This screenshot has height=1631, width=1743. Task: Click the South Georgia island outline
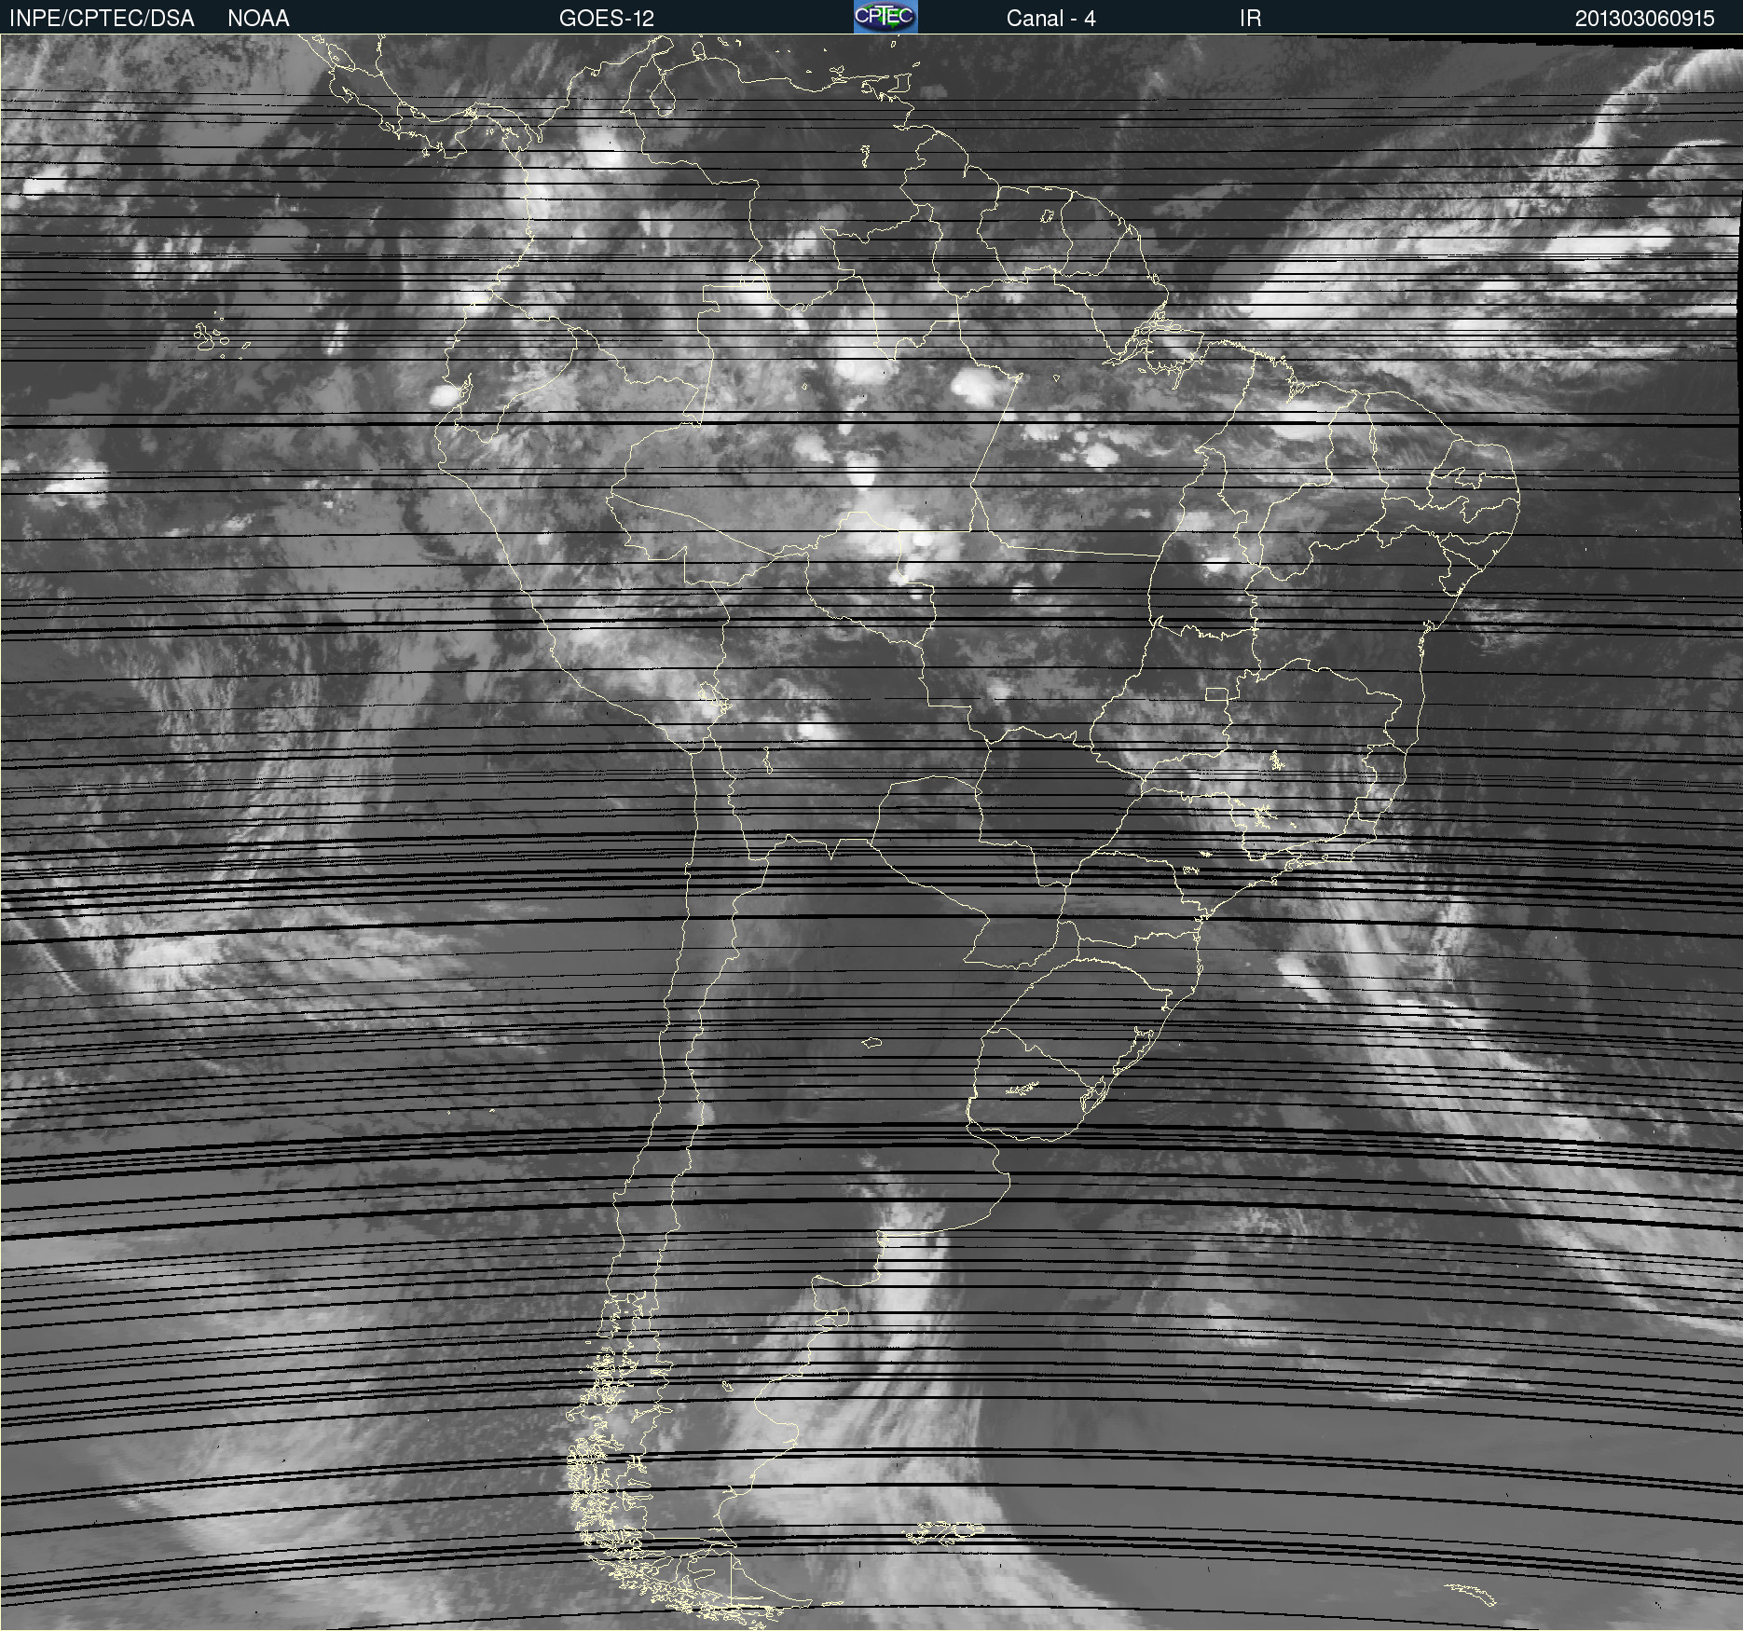(1472, 1593)
